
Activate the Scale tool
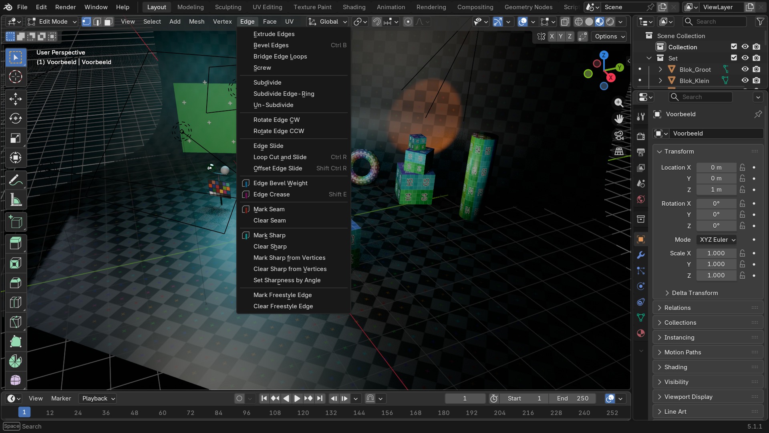pyautogui.click(x=16, y=138)
